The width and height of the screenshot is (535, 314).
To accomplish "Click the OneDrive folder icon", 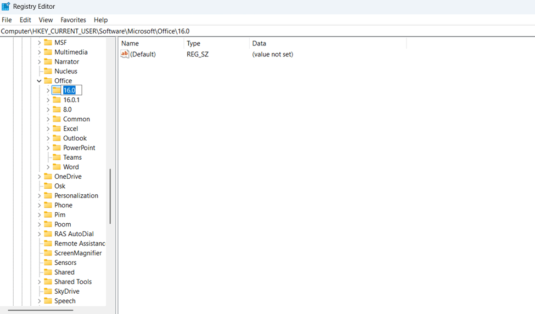I will [48, 176].
